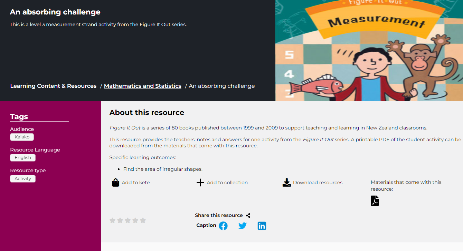Rate the resource five stars
The height and width of the screenshot is (251, 463).
pos(143,220)
